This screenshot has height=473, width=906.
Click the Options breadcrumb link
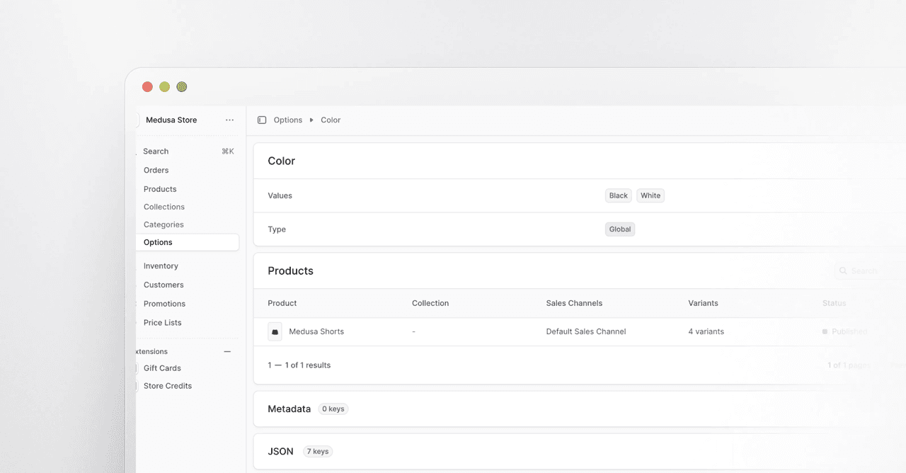(288, 120)
